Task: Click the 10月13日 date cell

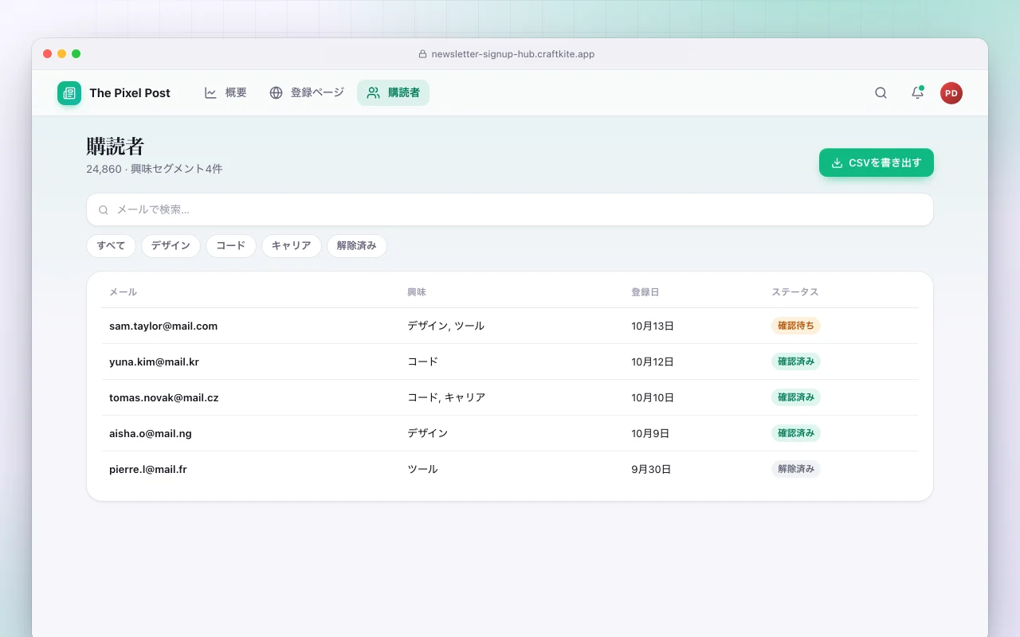Action: tap(653, 326)
